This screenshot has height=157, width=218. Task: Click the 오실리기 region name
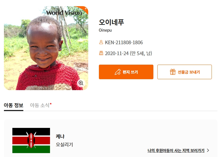pos(64,144)
